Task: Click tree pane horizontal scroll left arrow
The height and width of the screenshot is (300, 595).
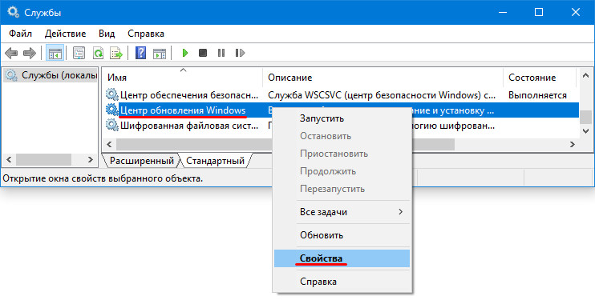Action: (9, 159)
